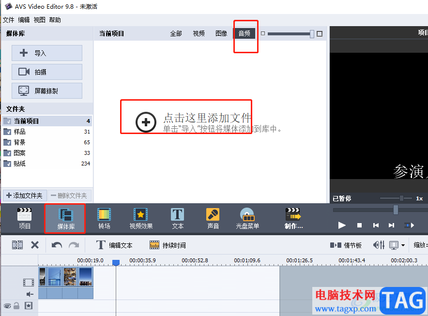Mute the video track audio speaker icon
The height and width of the screenshot is (316, 428).
[30, 294]
